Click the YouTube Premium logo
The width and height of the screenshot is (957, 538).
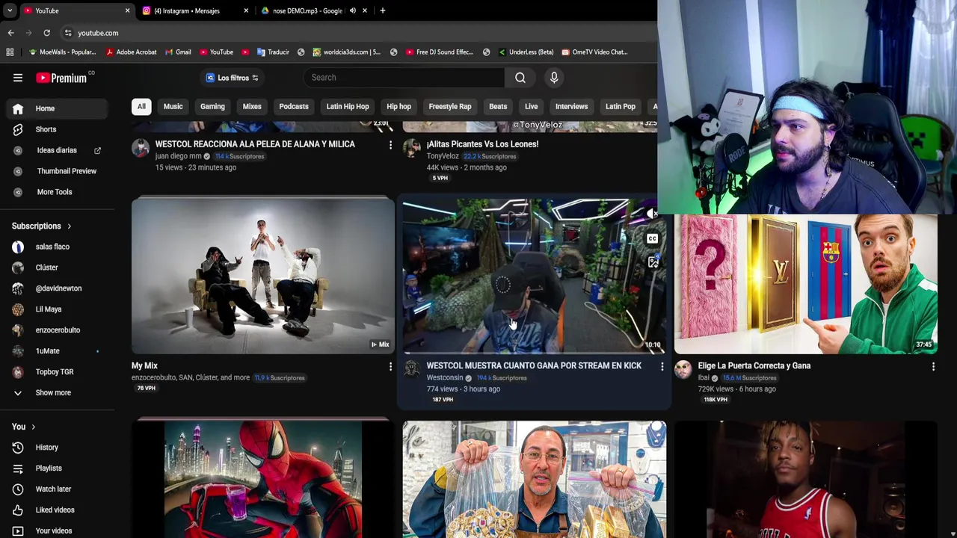(x=61, y=78)
